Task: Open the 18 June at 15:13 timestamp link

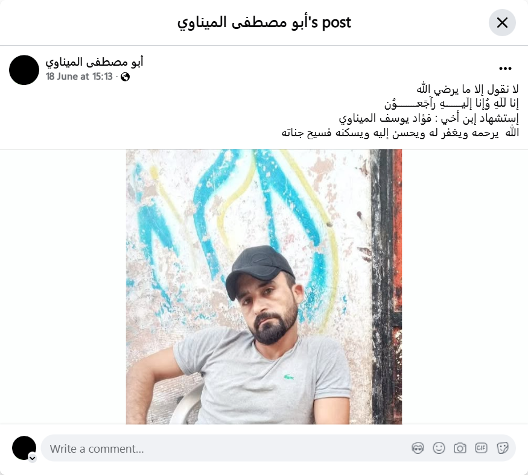Action: point(79,77)
